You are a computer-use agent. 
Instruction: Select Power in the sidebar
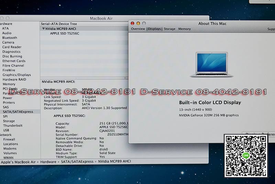7,98
